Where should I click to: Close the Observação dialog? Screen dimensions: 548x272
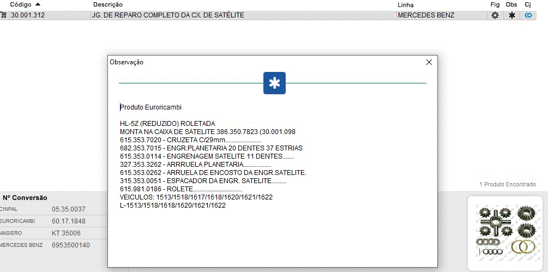[x=429, y=62]
